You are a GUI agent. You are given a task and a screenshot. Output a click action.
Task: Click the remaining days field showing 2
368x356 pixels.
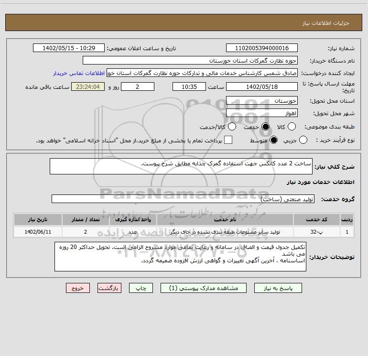tap(138, 86)
